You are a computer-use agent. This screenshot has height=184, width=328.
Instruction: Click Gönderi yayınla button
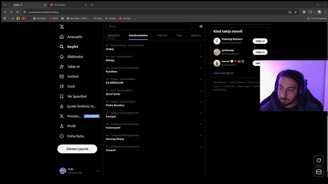pos(77,149)
